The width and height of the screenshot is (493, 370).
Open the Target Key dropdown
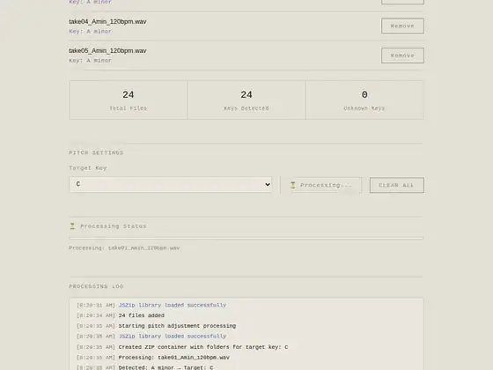[x=171, y=184]
